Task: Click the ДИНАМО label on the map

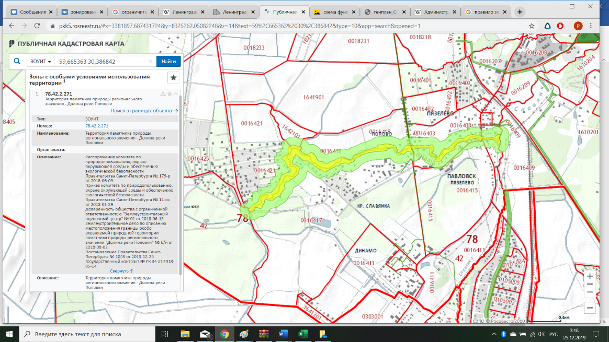Action: [x=366, y=251]
